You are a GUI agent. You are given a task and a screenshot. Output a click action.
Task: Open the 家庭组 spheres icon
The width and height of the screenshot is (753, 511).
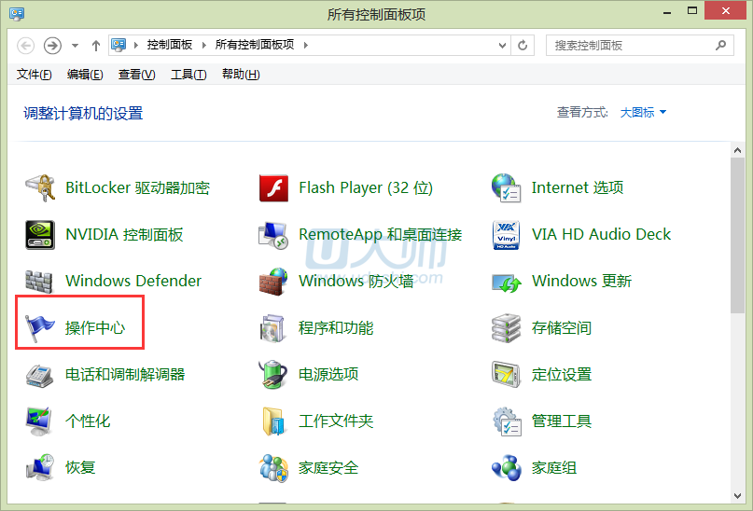(x=507, y=468)
